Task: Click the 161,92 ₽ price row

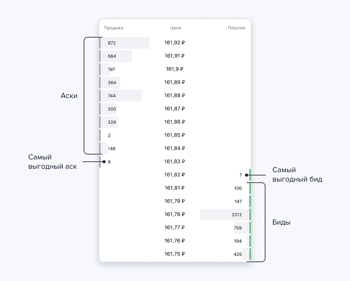Action: (x=174, y=43)
